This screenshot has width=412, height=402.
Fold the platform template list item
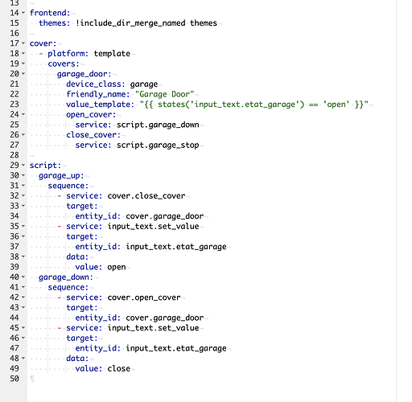[x=23, y=54]
